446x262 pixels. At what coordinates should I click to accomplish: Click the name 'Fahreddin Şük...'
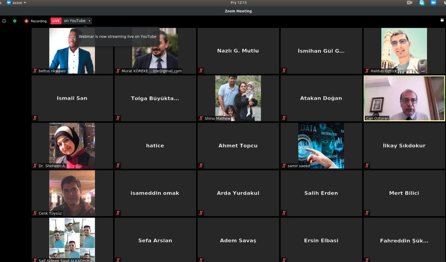pos(404,240)
